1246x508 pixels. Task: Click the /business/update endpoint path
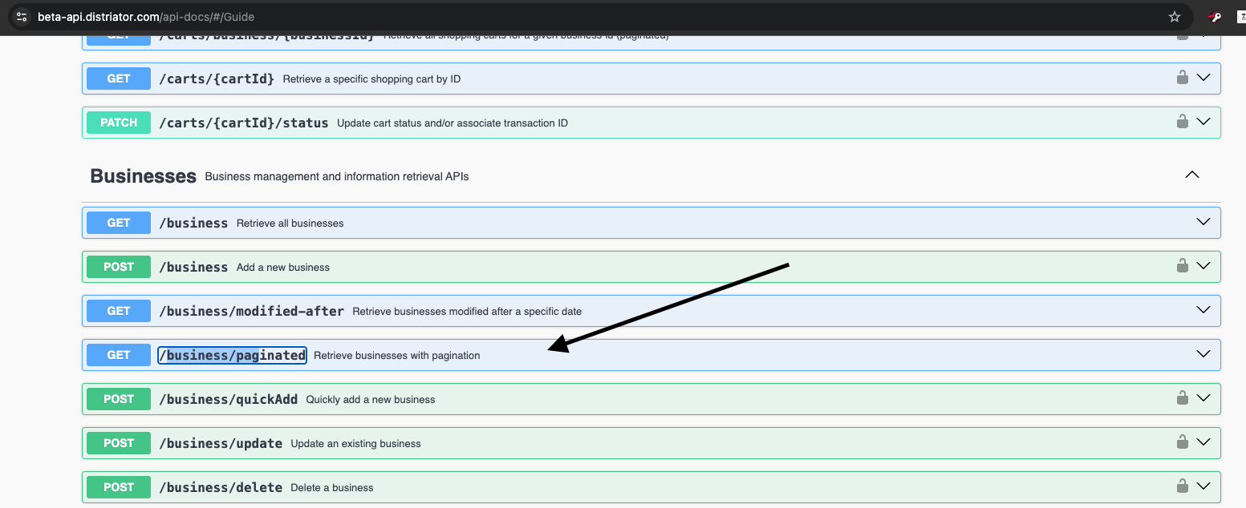pos(221,443)
